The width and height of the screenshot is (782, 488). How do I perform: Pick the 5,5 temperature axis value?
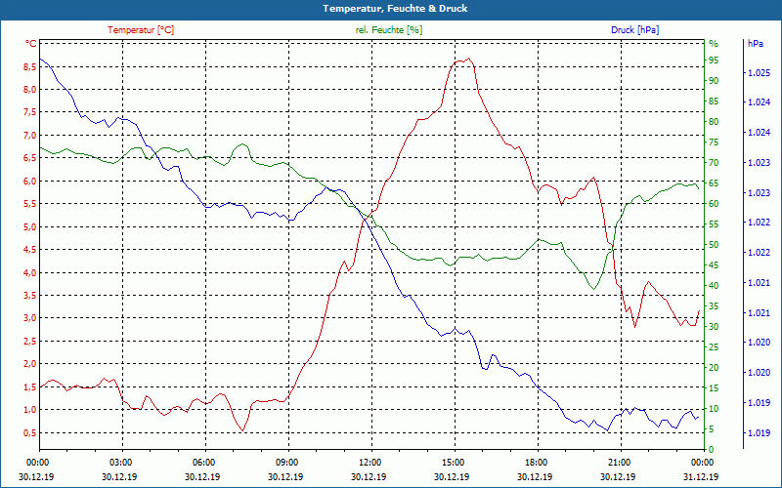coord(30,204)
